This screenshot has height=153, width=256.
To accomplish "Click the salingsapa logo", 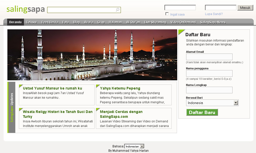I will (x=26, y=9).
